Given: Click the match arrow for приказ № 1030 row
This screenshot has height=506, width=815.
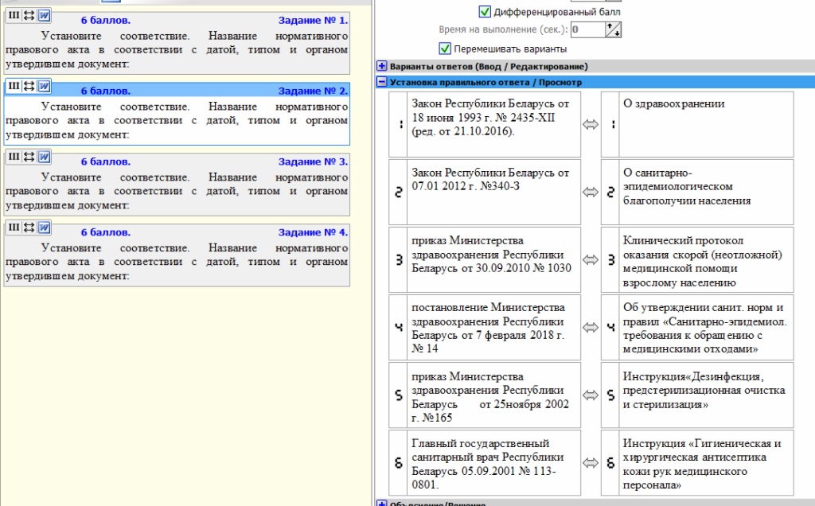Looking at the screenshot, I should (x=591, y=259).
